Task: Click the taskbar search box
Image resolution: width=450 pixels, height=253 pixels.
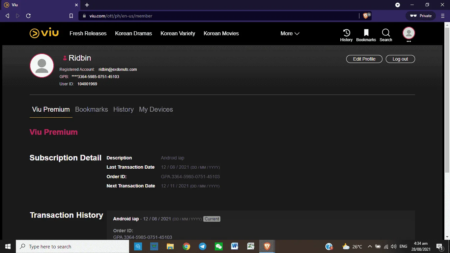Action: 72,246
